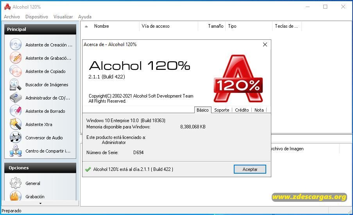This screenshot has width=353, height=215.
Task: Click the Windows 10 Enterprise build text
Action: point(126,121)
